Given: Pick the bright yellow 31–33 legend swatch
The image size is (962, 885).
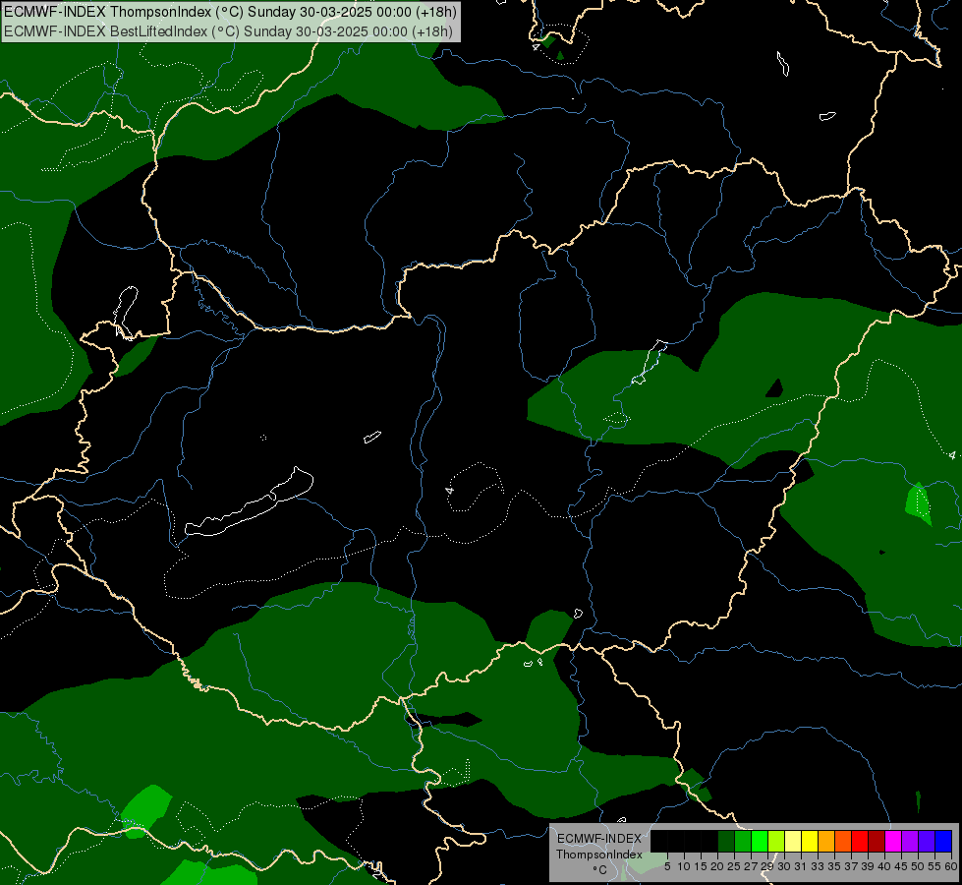Looking at the screenshot, I should pyautogui.click(x=810, y=841).
